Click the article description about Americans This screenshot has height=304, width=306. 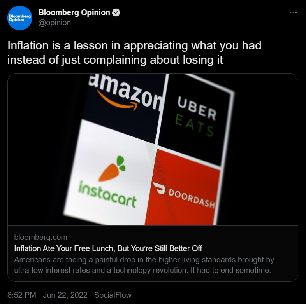pyautogui.click(x=144, y=265)
